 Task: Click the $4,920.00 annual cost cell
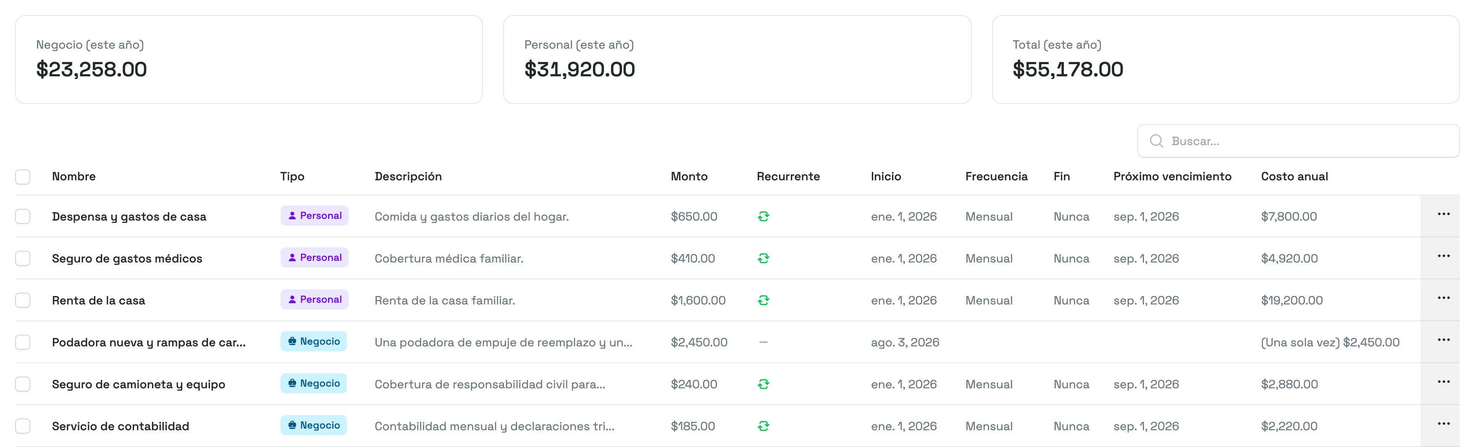1289,258
